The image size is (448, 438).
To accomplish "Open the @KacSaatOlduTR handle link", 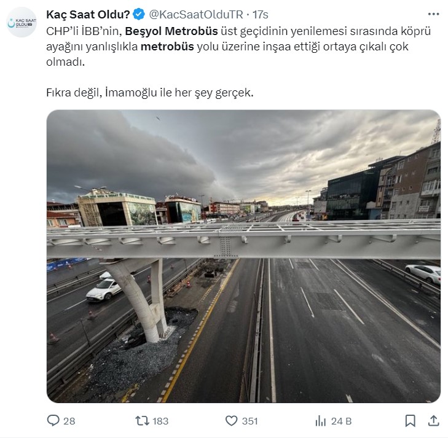I will coord(196,15).
